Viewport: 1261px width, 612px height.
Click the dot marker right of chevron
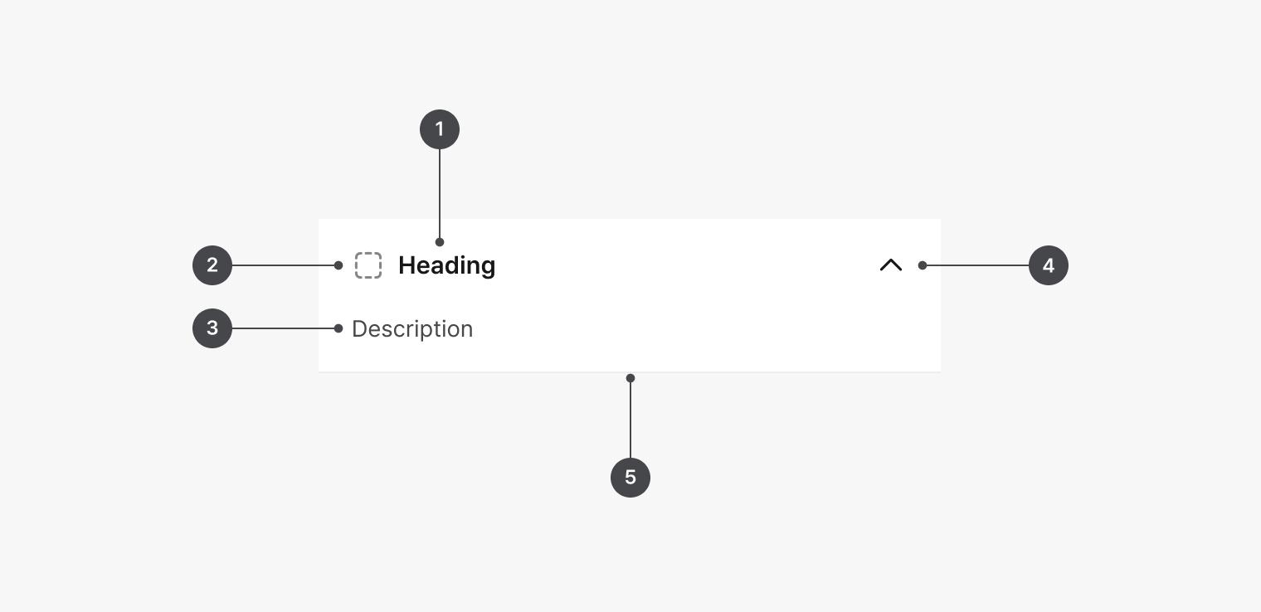pos(923,265)
